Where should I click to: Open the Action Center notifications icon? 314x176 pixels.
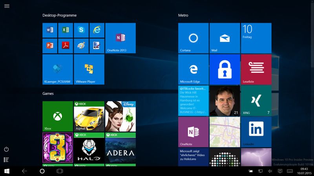pos(280,171)
